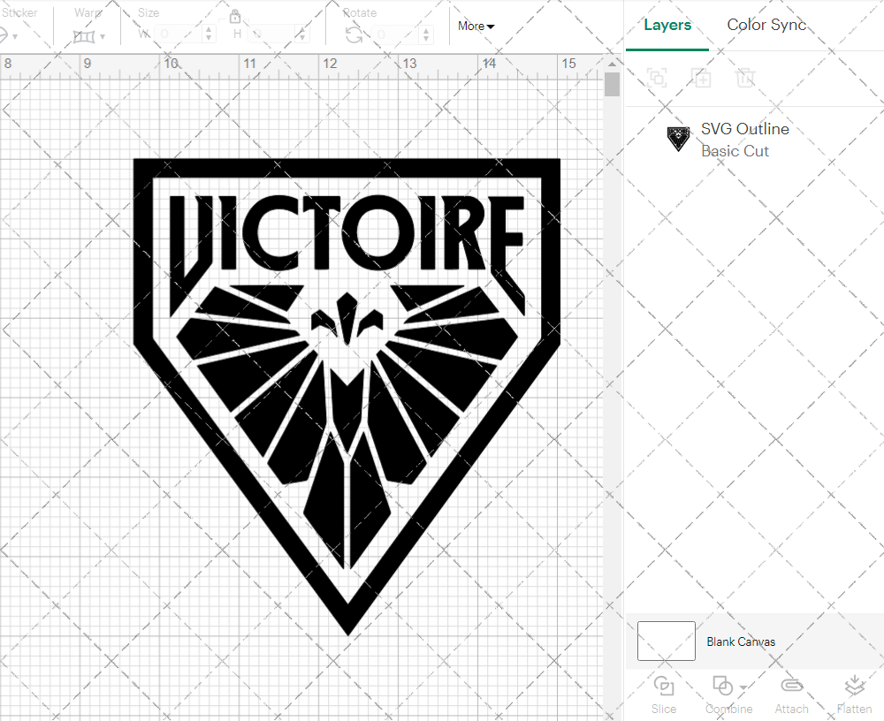Click the Delete layer trash icon
884x721 pixels.
(x=746, y=78)
